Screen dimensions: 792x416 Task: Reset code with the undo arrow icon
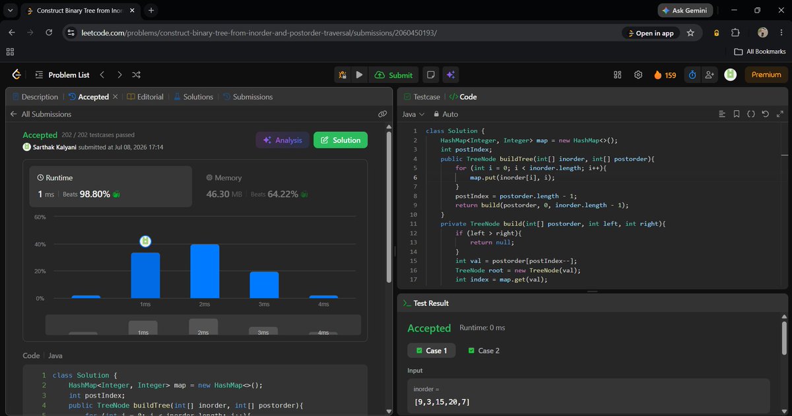point(765,114)
